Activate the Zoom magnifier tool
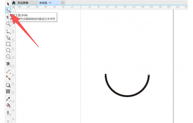Image resolution: width=193 pixels, height=123 pixels. coord(8,24)
